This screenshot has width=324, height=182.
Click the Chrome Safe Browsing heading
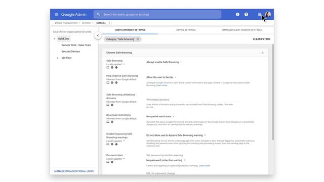[x=119, y=53]
